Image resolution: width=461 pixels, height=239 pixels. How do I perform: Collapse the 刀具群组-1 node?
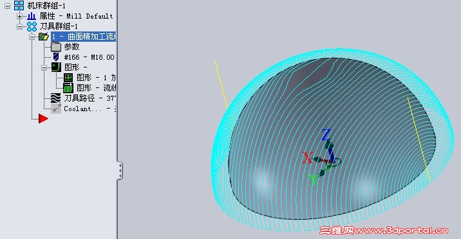tap(19, 27)
